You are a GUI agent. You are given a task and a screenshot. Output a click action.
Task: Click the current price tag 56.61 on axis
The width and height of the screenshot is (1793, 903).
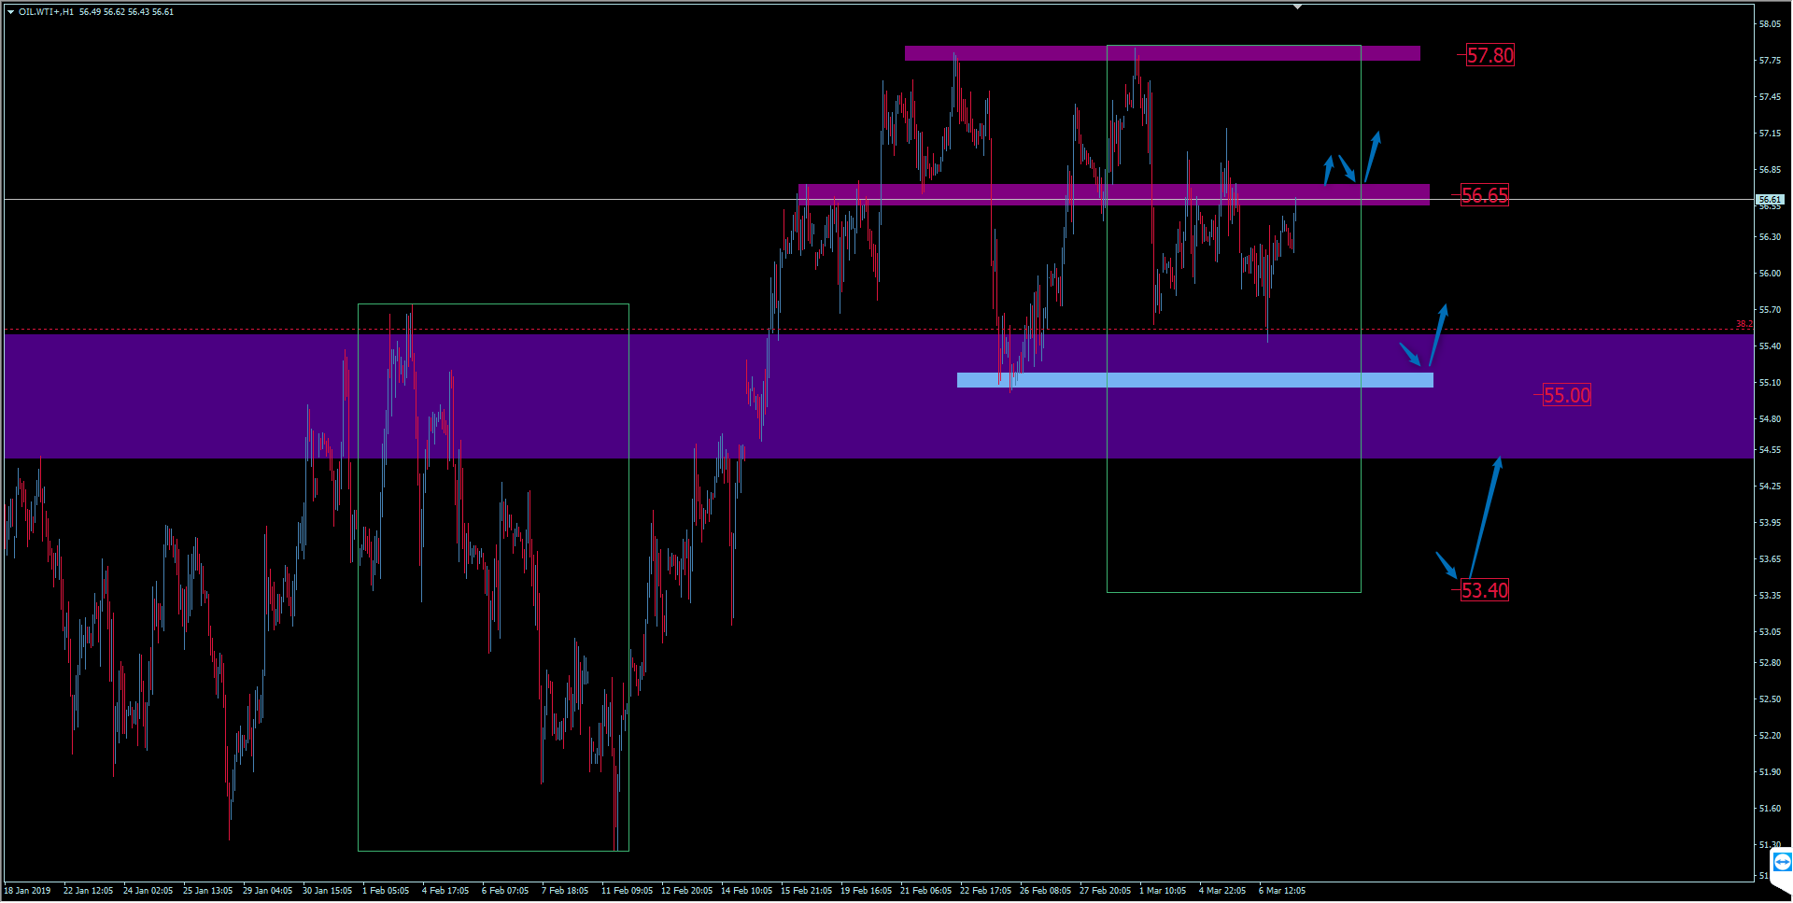pos(1770,200)
